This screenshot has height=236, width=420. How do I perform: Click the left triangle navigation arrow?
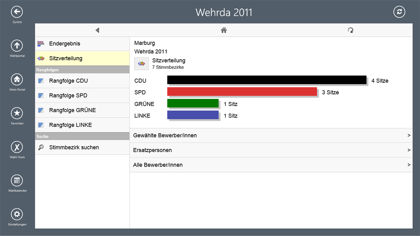tap(97, 30)
